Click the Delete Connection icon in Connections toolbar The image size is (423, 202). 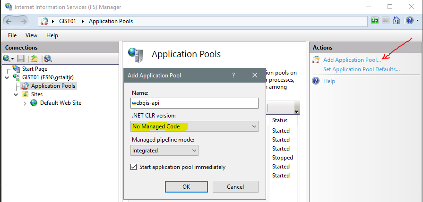[x=48, y=58]
